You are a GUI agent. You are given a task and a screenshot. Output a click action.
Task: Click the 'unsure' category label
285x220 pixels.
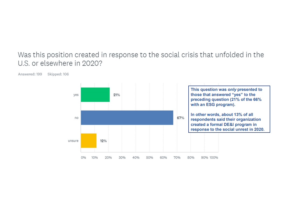73,141
